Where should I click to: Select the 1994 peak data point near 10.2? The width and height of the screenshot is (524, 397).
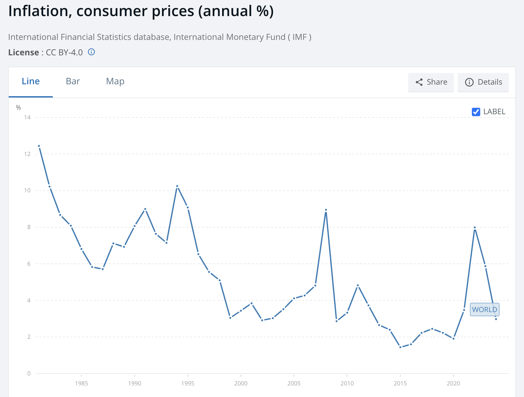177,186
